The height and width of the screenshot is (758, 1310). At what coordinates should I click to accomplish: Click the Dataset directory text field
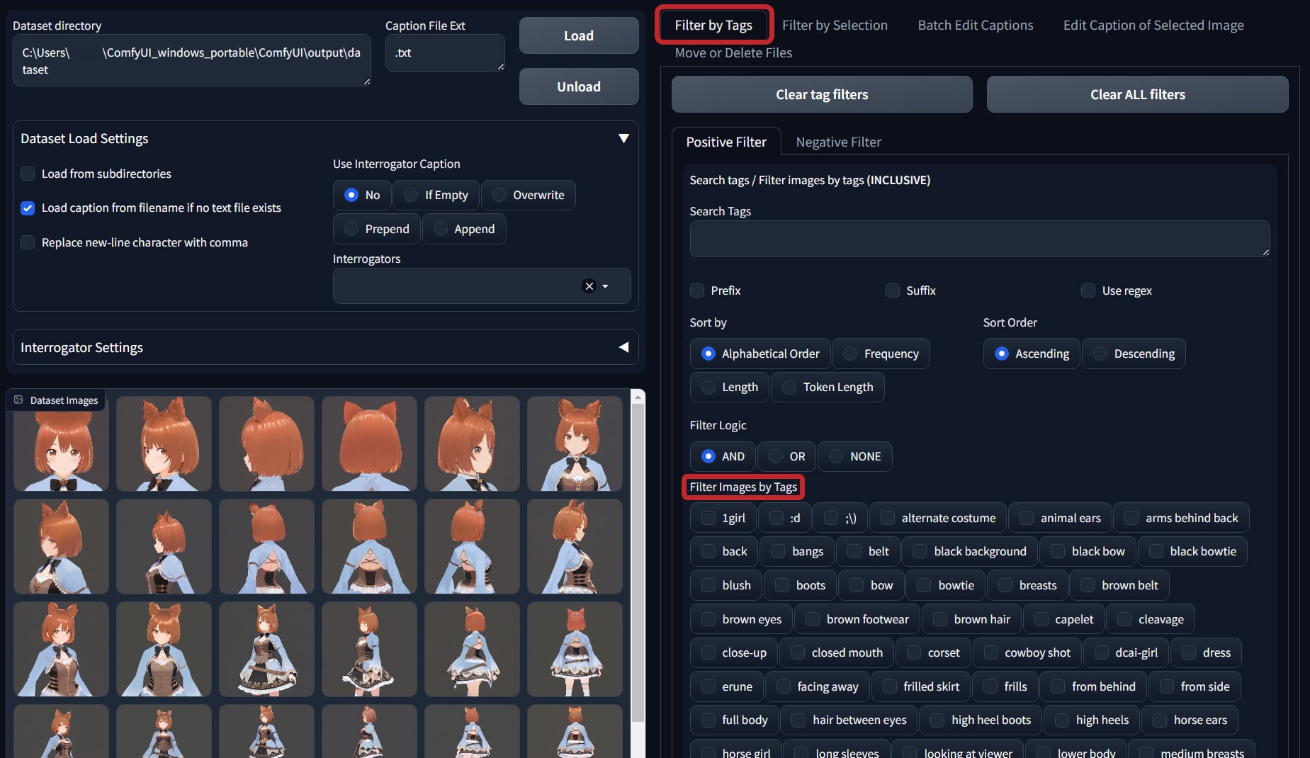[191, 61]
